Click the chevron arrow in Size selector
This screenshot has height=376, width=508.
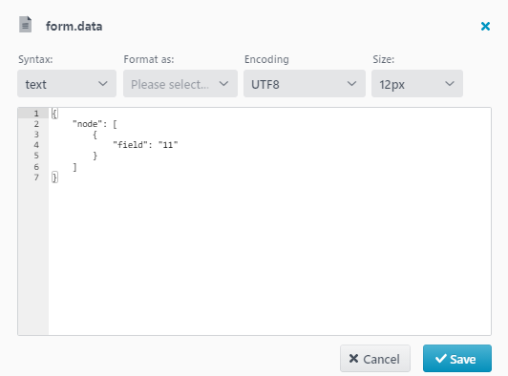click(450, 84)
